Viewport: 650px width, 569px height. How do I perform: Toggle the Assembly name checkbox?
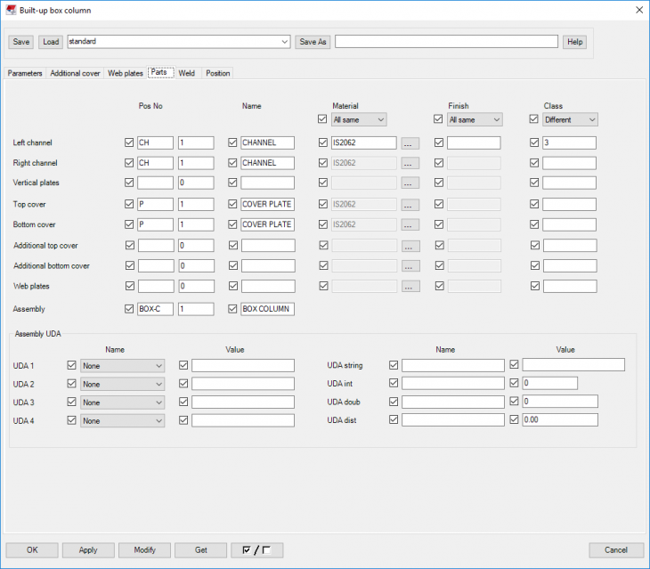233,309
